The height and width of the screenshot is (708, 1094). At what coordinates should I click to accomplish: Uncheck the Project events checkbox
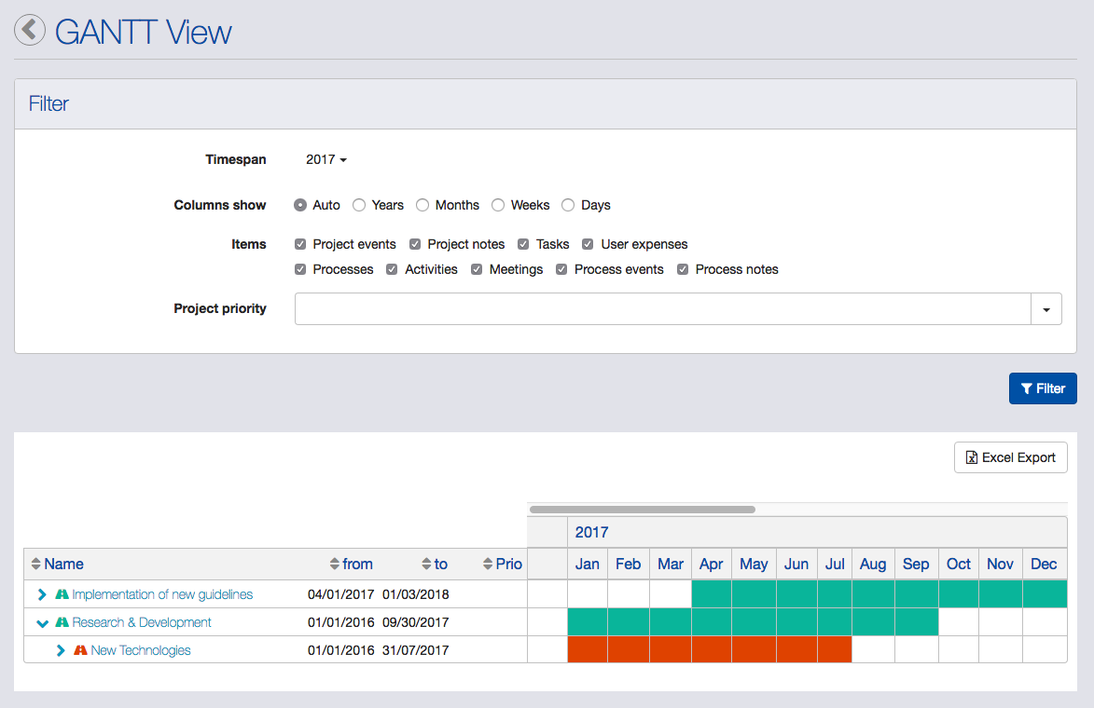(300, 244)
